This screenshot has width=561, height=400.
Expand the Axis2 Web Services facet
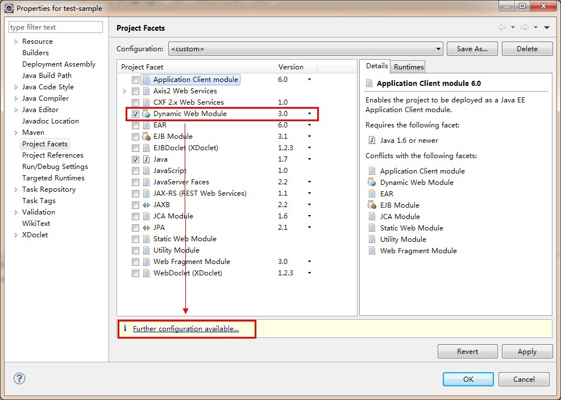[x=125, y=91]
